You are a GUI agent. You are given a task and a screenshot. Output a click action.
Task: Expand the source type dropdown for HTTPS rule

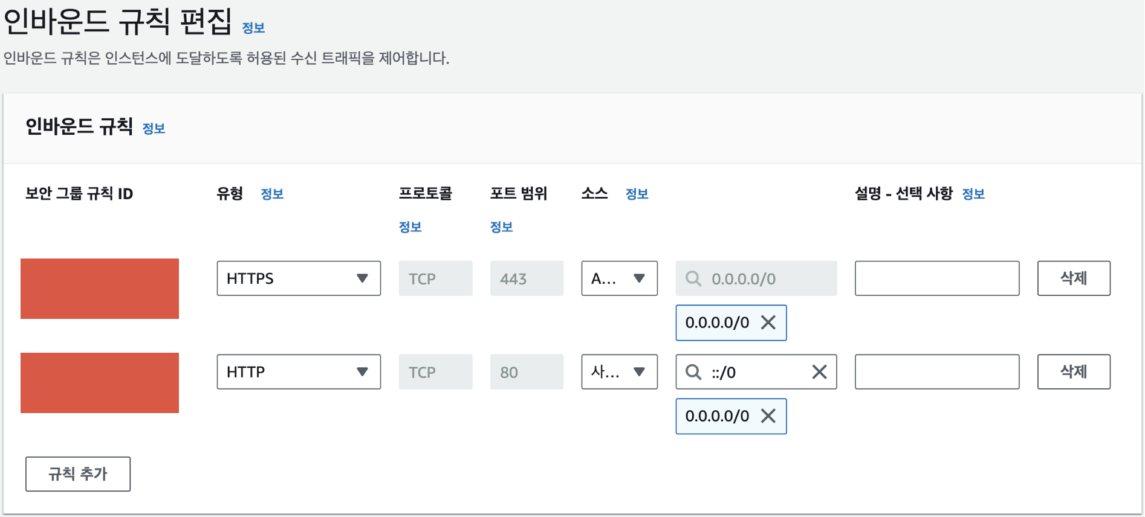[x=619, y=278]
